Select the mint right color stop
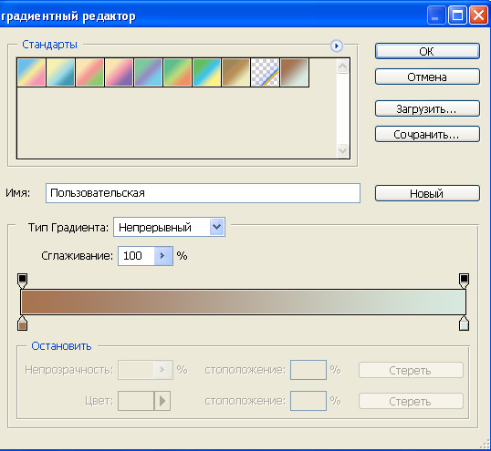This screenshot has height=451, width=491. point(464,323)
